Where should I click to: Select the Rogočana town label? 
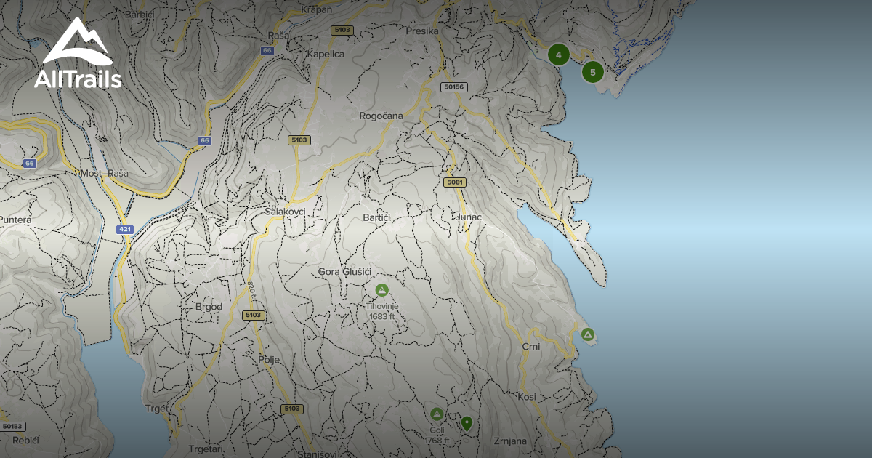click(x=381, y=116)
